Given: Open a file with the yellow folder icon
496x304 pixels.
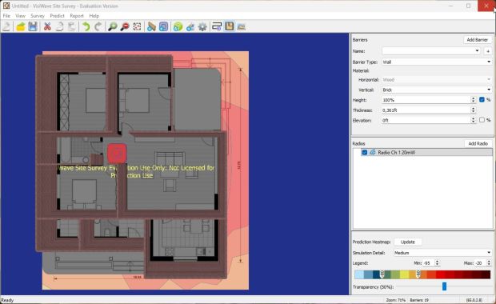Looking at the screenshot, I should 21,26.
